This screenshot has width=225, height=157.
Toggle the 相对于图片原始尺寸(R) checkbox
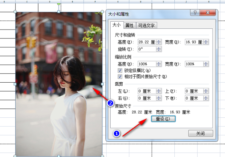pos(120,77)
